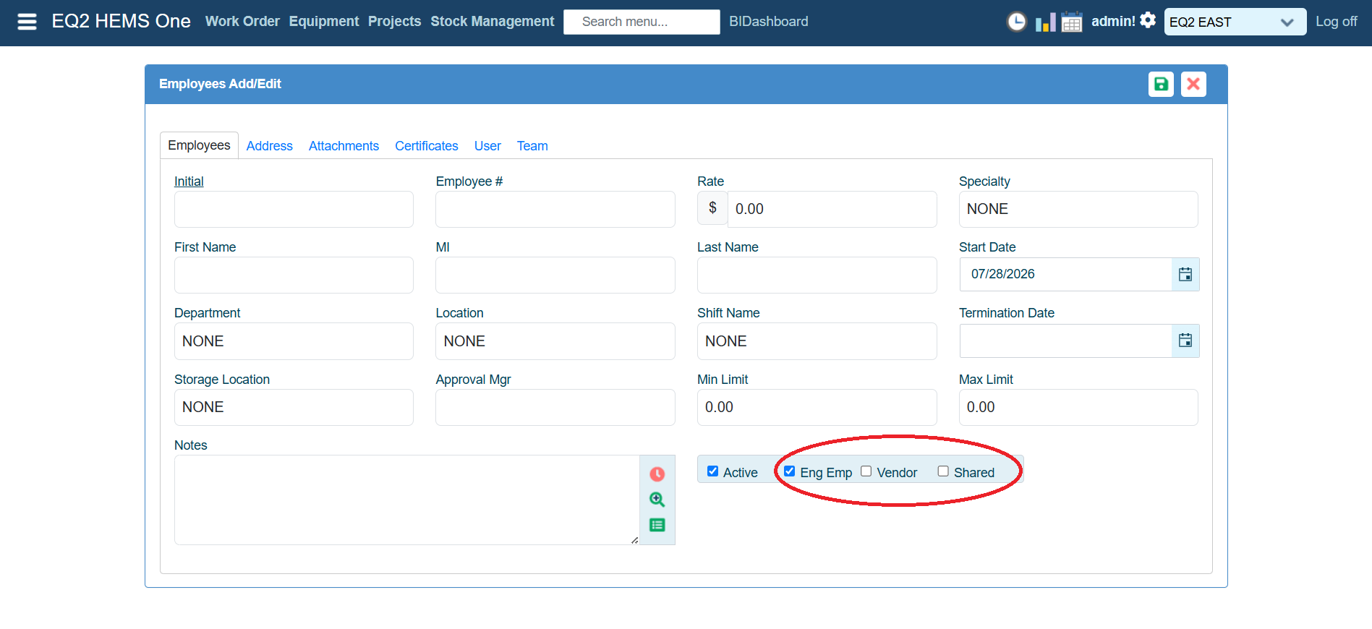The width and height of the screenshot is (1372, 629).
Task: Open the hamburger main menu
Action: pos(27,22)
